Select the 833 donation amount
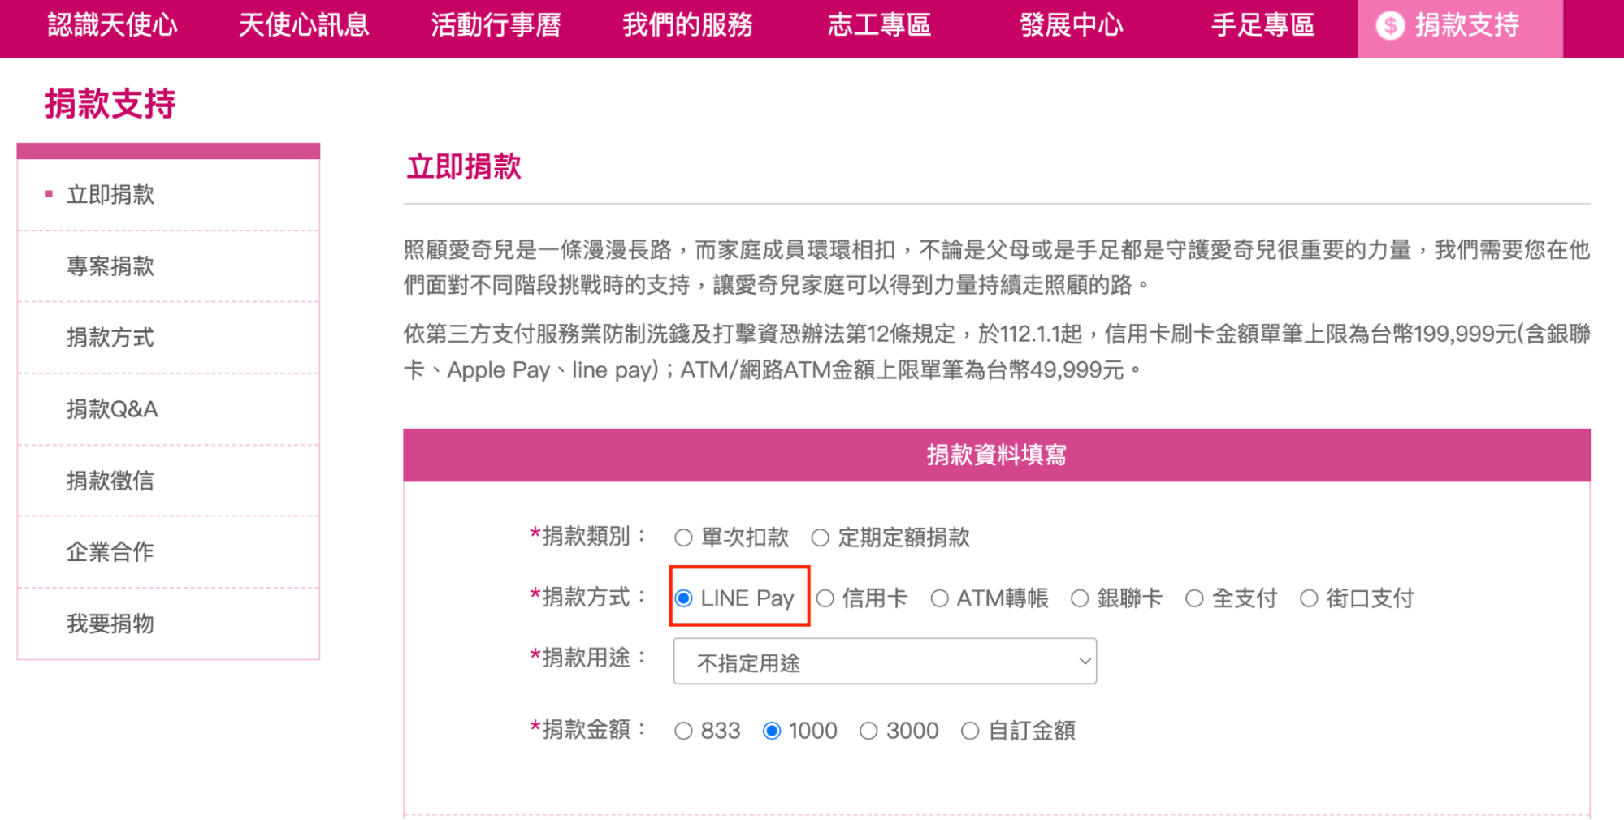1624x820 pixels. coord(683,731)
